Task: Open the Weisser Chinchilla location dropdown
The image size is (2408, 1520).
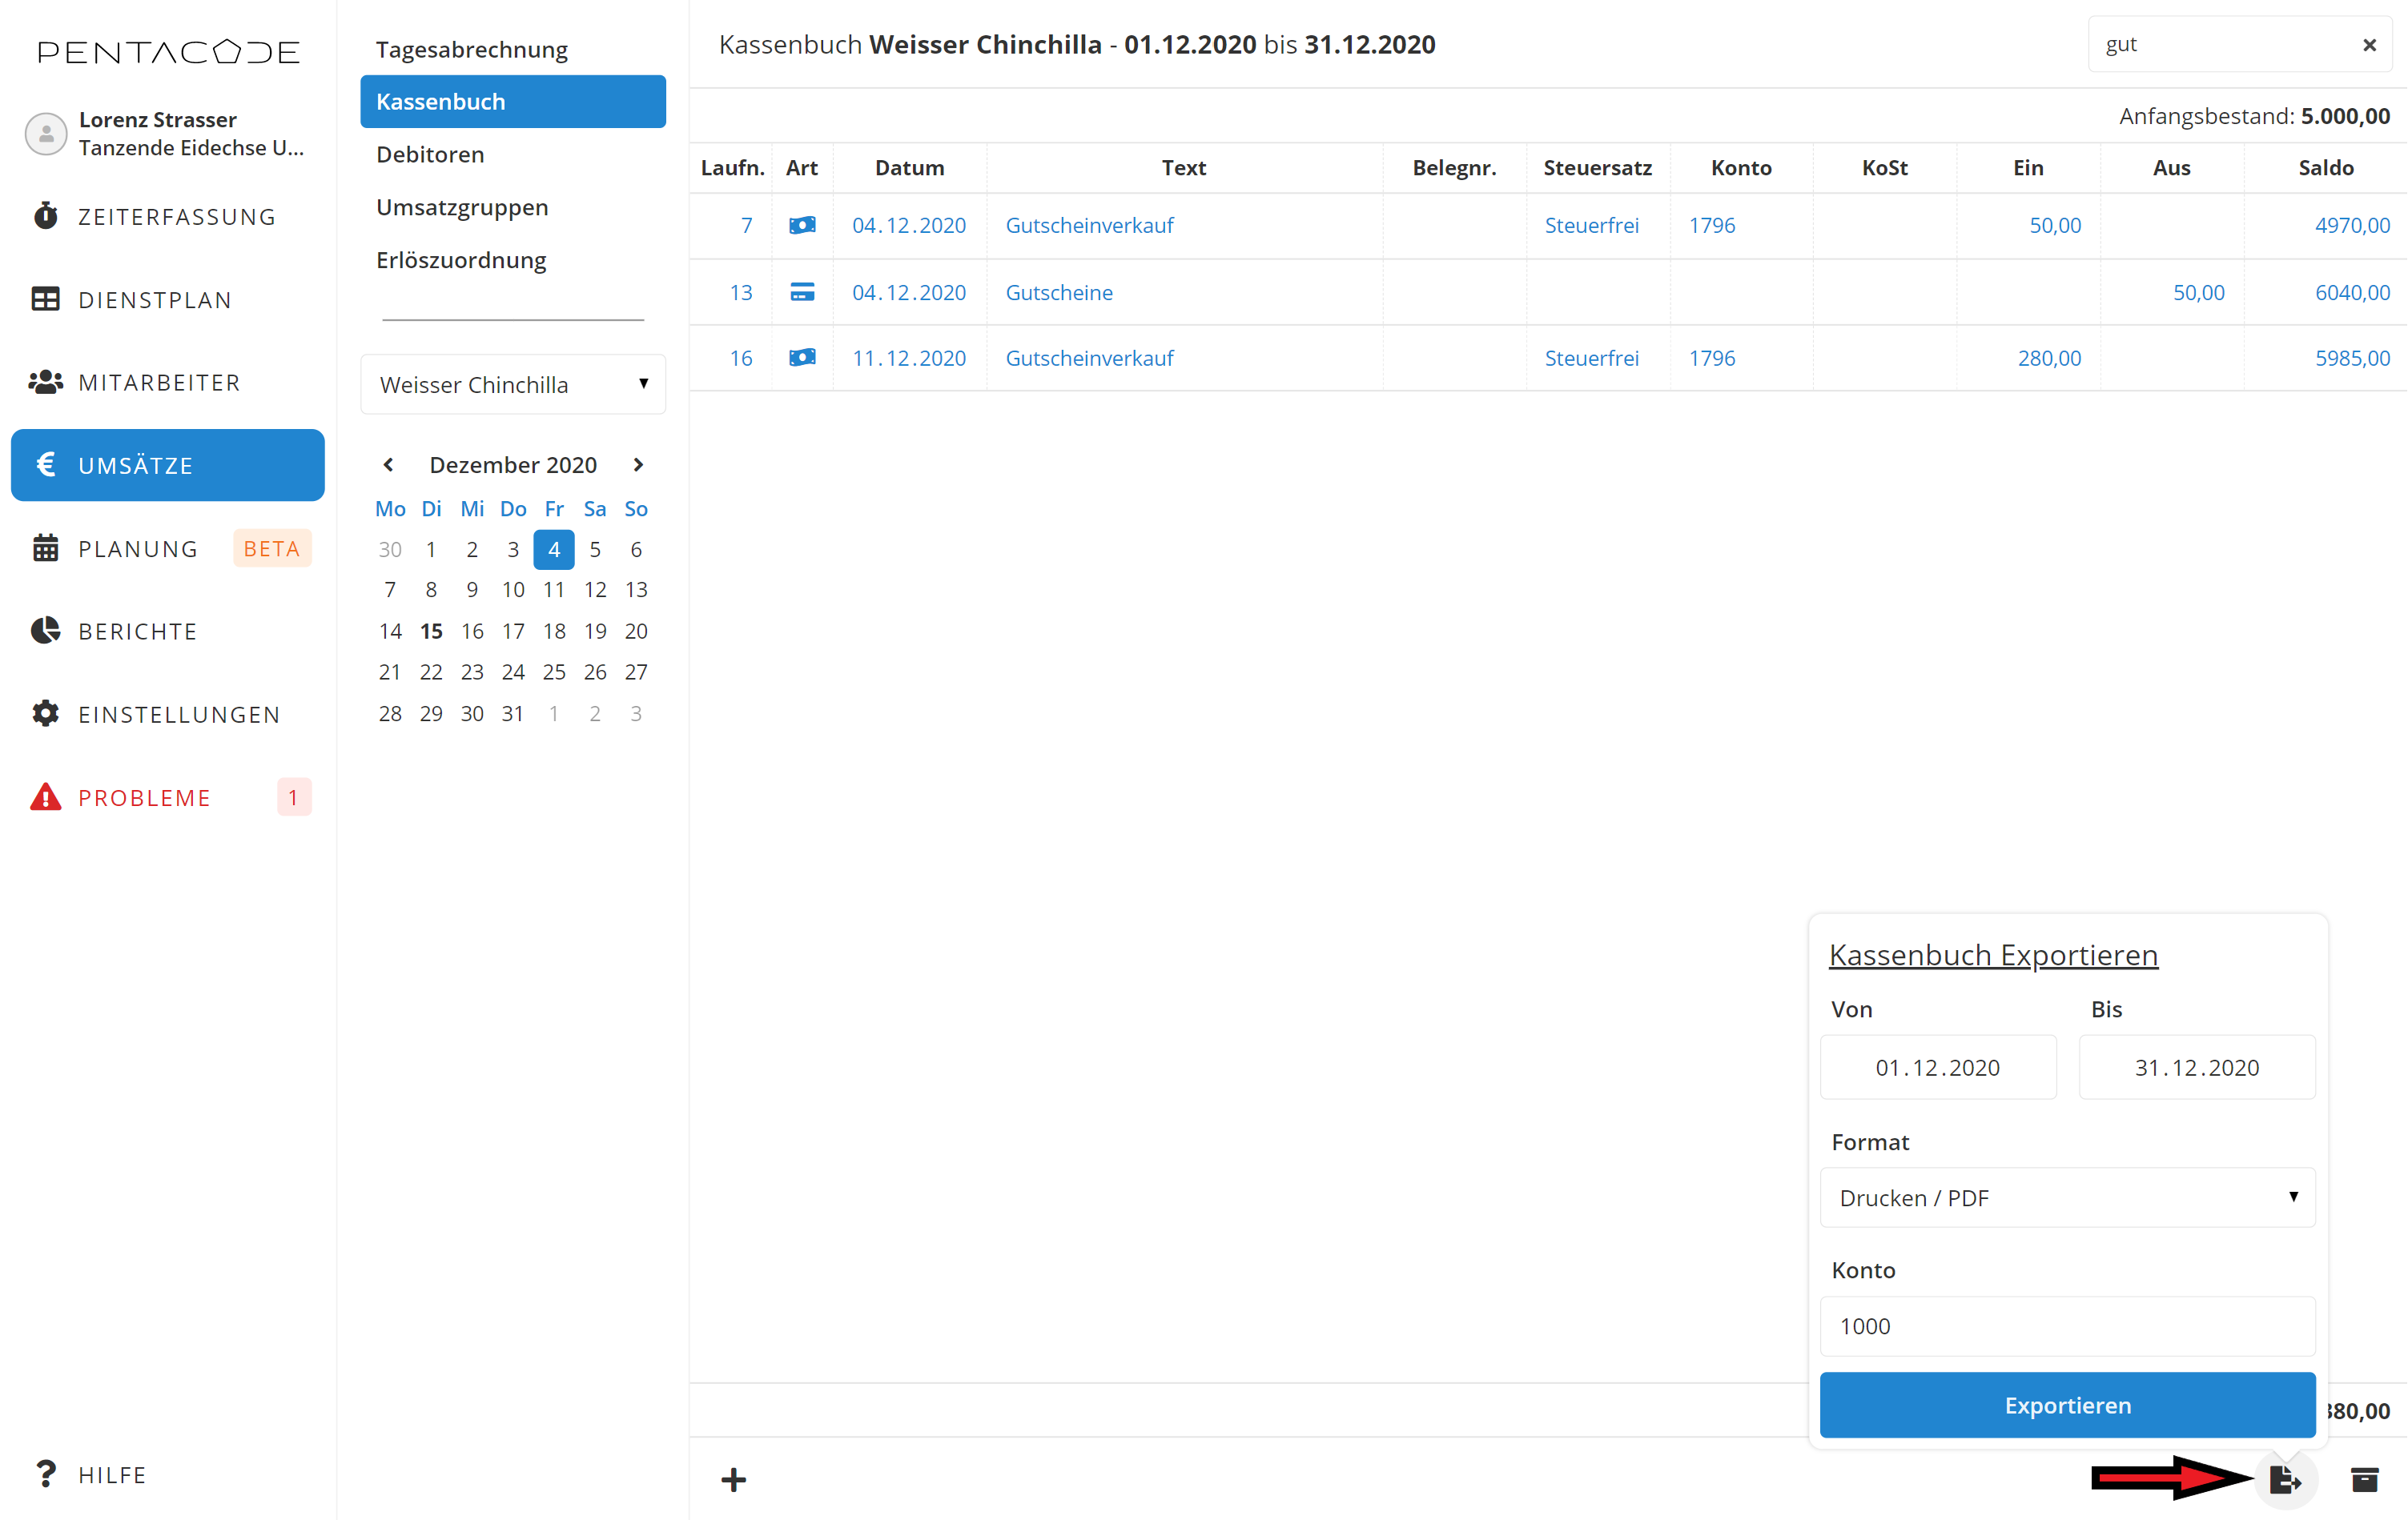Action: [513, 385]
